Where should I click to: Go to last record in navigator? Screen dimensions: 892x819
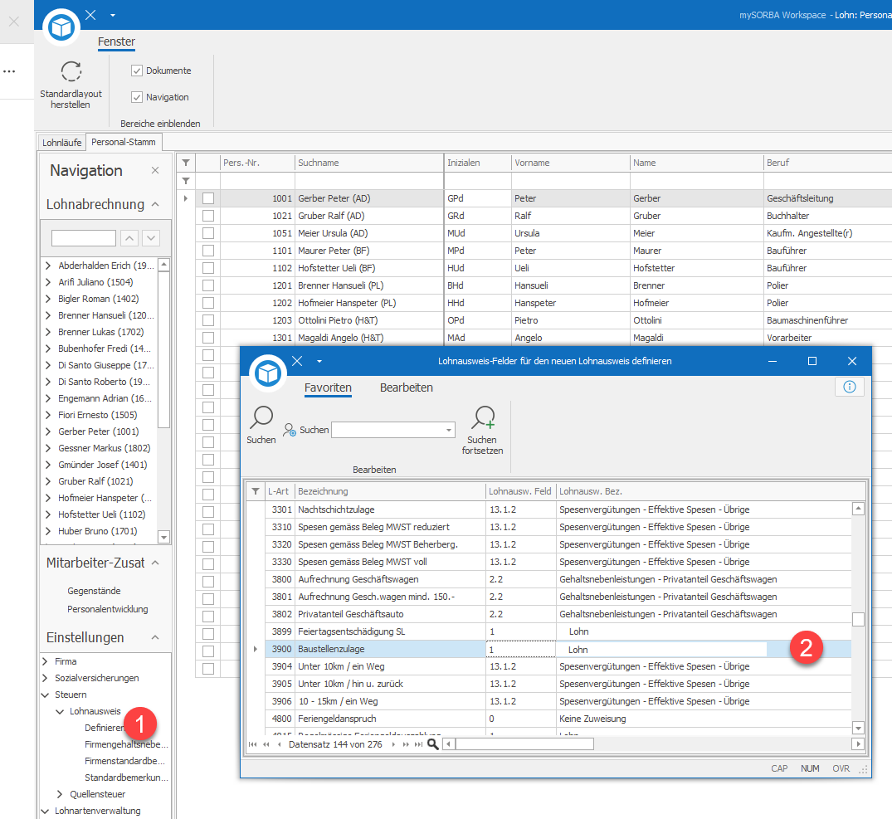[x=419, y=744]
